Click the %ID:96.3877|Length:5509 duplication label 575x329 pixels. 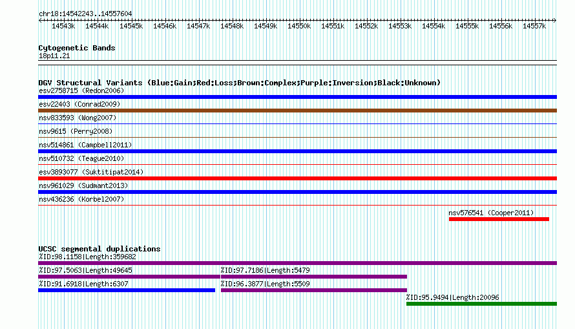pos(265,284)
